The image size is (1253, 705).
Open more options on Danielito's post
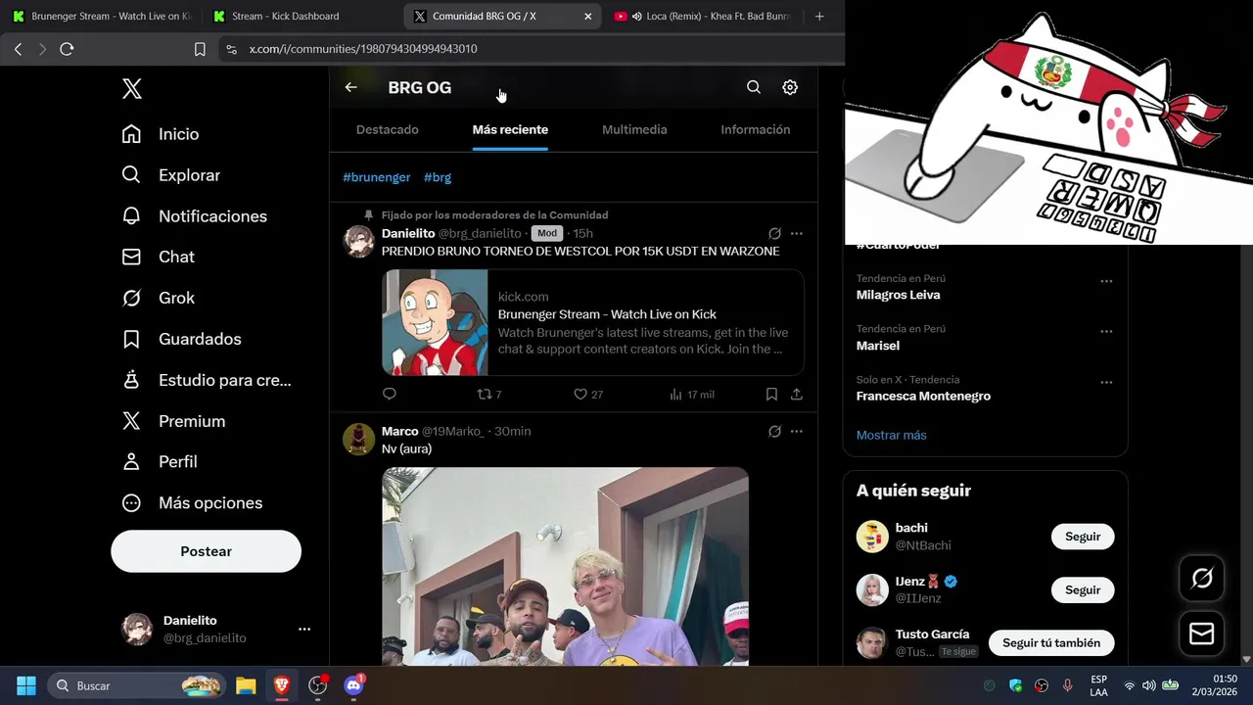click(797, 234)
